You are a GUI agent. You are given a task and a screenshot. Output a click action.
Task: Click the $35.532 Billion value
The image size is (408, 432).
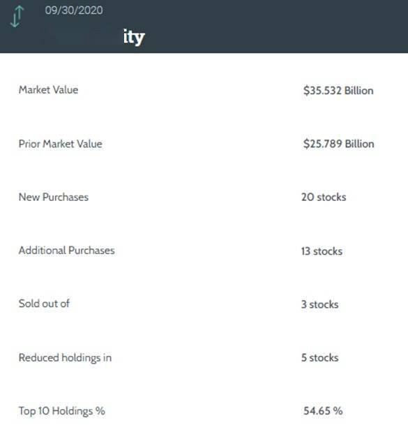pos(338,90)
